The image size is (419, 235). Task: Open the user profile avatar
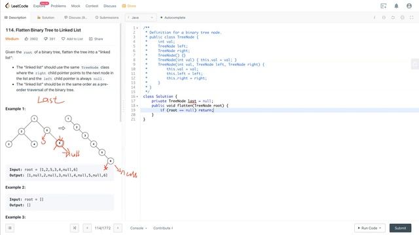point(409,6)
